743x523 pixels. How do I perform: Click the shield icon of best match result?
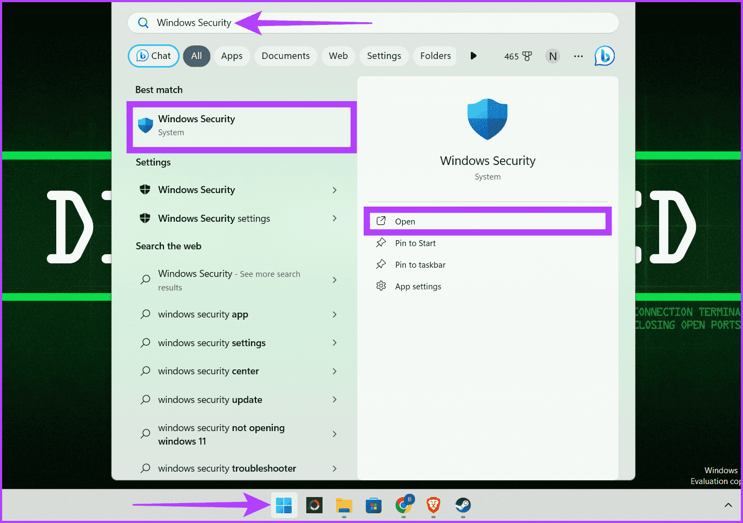tap(146, 125)
